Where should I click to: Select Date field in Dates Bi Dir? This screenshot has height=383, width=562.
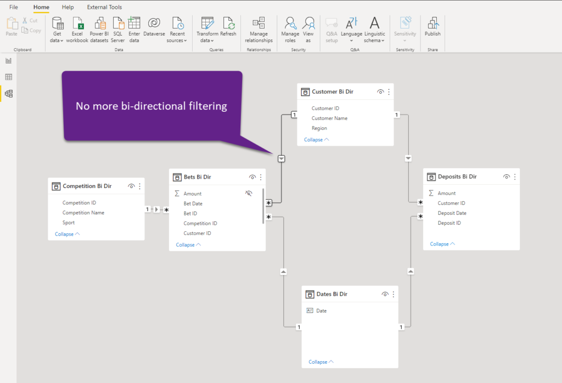pyautogui.click(x=321, y=311)
